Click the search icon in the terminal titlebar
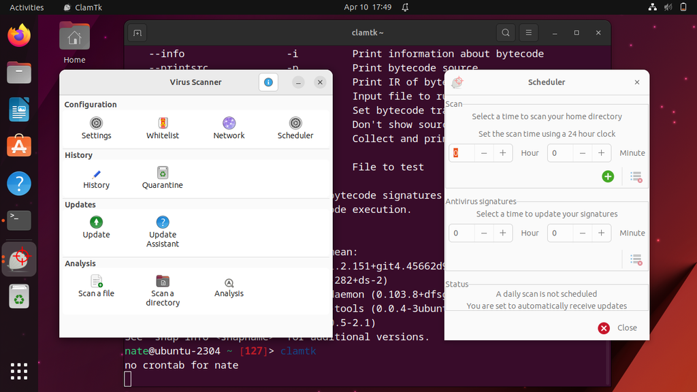697x392 pixels. 505,32
